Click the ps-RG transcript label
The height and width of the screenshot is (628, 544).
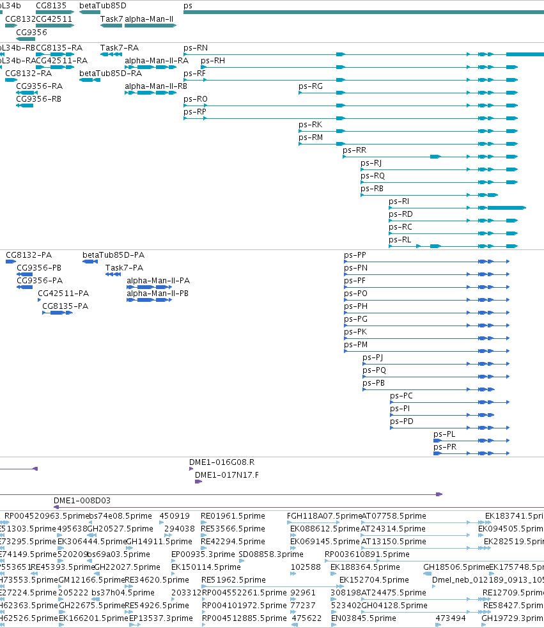click(311, 86)
